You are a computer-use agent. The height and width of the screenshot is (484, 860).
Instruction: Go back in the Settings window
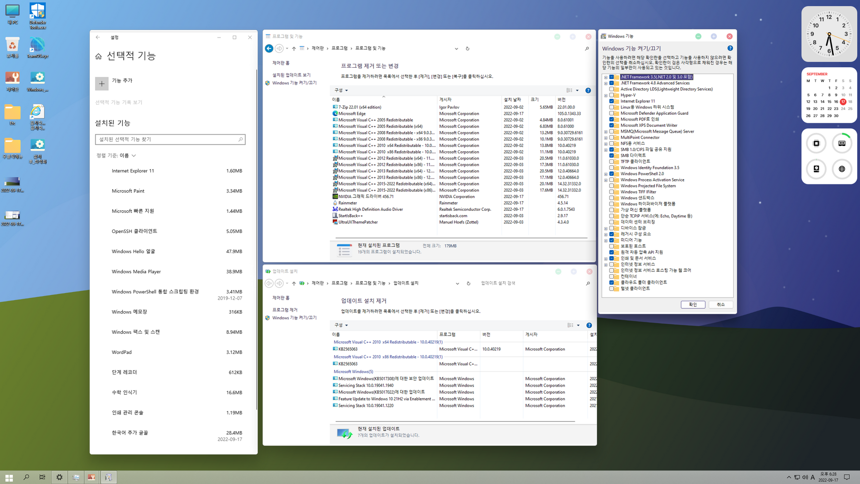(98, 37)
